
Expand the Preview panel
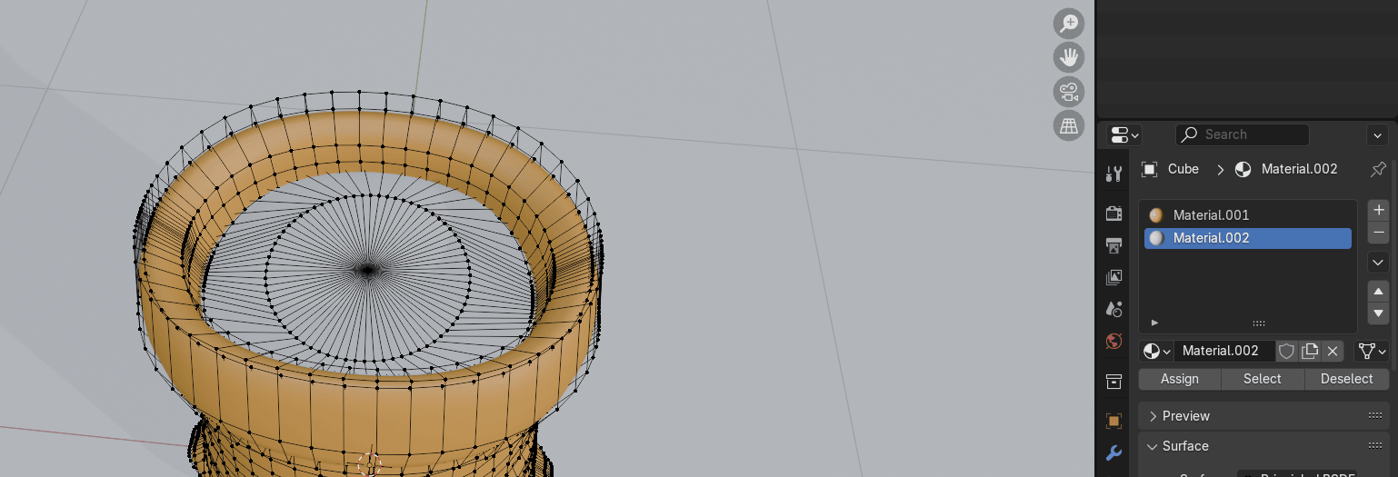click(1185, 416)
